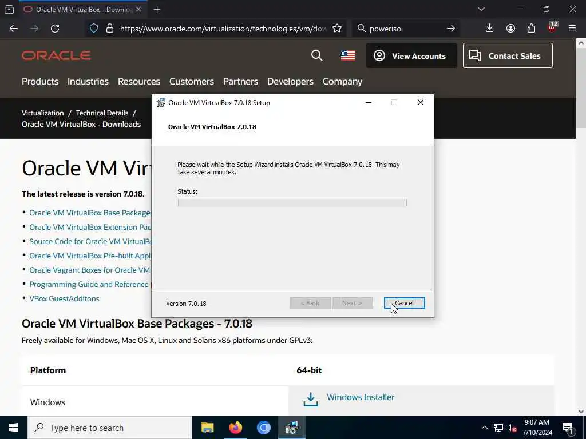
Task: Open the Resources menu
Action: pyautogui.click(x=139, y=81)
